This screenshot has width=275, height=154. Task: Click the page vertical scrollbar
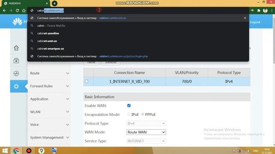click(274, 40)
